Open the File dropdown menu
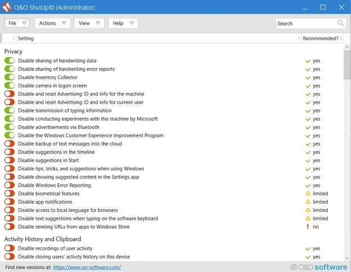 [17, 23]
